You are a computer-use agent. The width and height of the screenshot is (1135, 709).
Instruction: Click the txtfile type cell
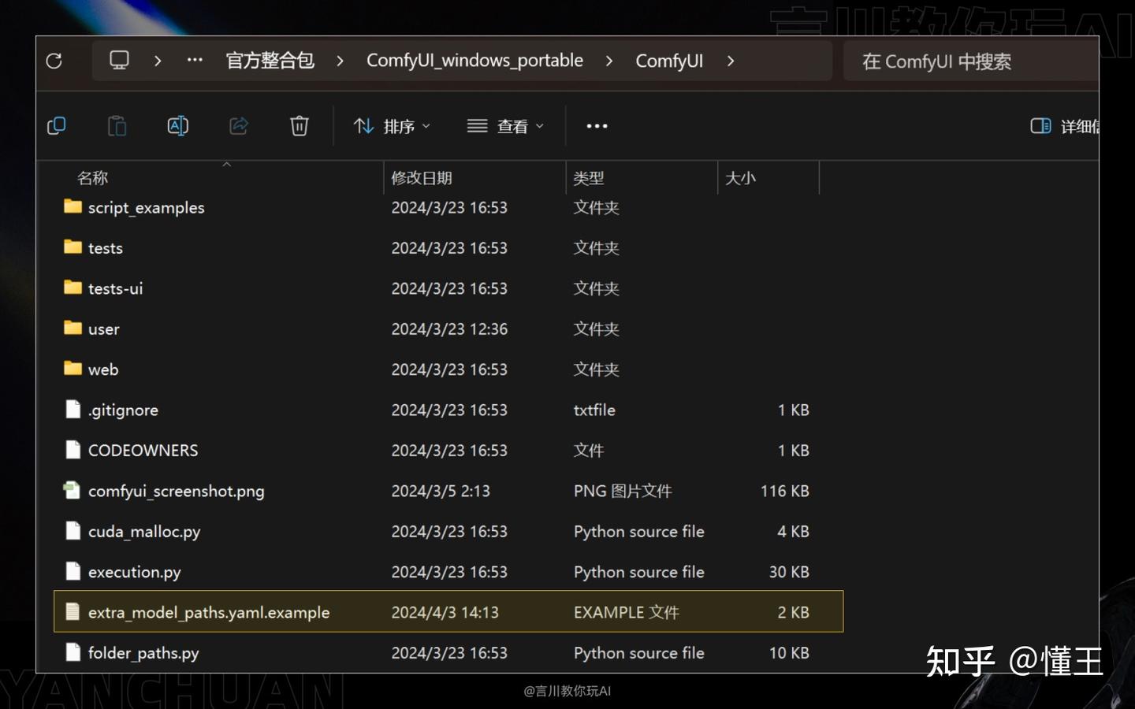tap(594, 410)
